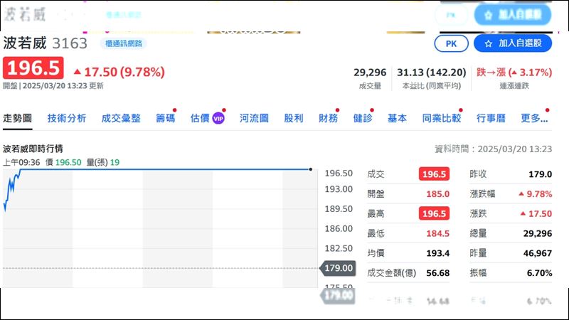The width and height of the screenshot is (569, 320).
Task: Click the 最低 184.5 value
Action: [x=437, y=234]
